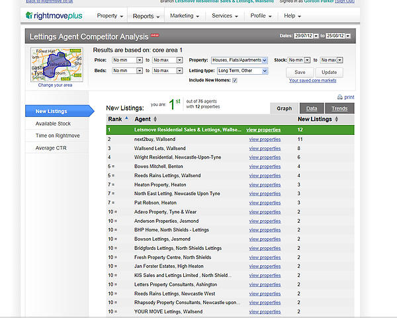Open Your saved core markets link
This screenshot has width=397, height=318.
[x=313, y=81]
